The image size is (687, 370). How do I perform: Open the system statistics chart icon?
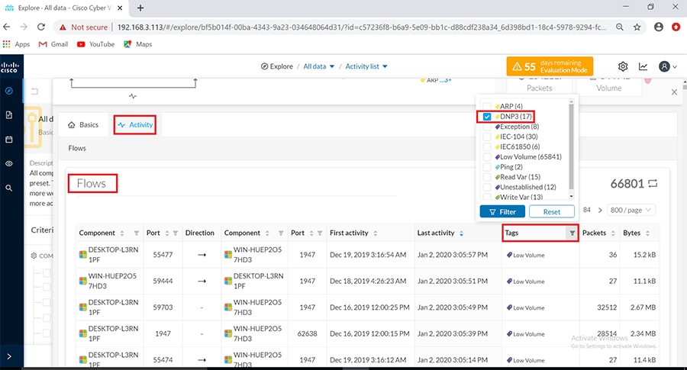click(x=643, y=66)
